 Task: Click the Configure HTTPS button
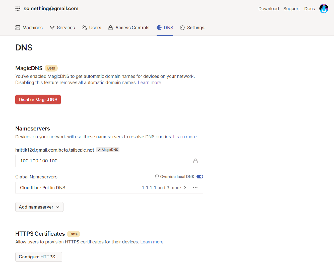tap(38, 257)
